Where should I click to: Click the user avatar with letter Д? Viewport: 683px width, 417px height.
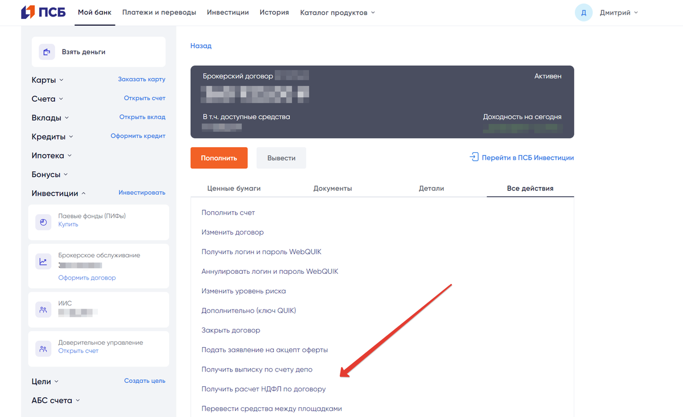(x=583, y=12)
